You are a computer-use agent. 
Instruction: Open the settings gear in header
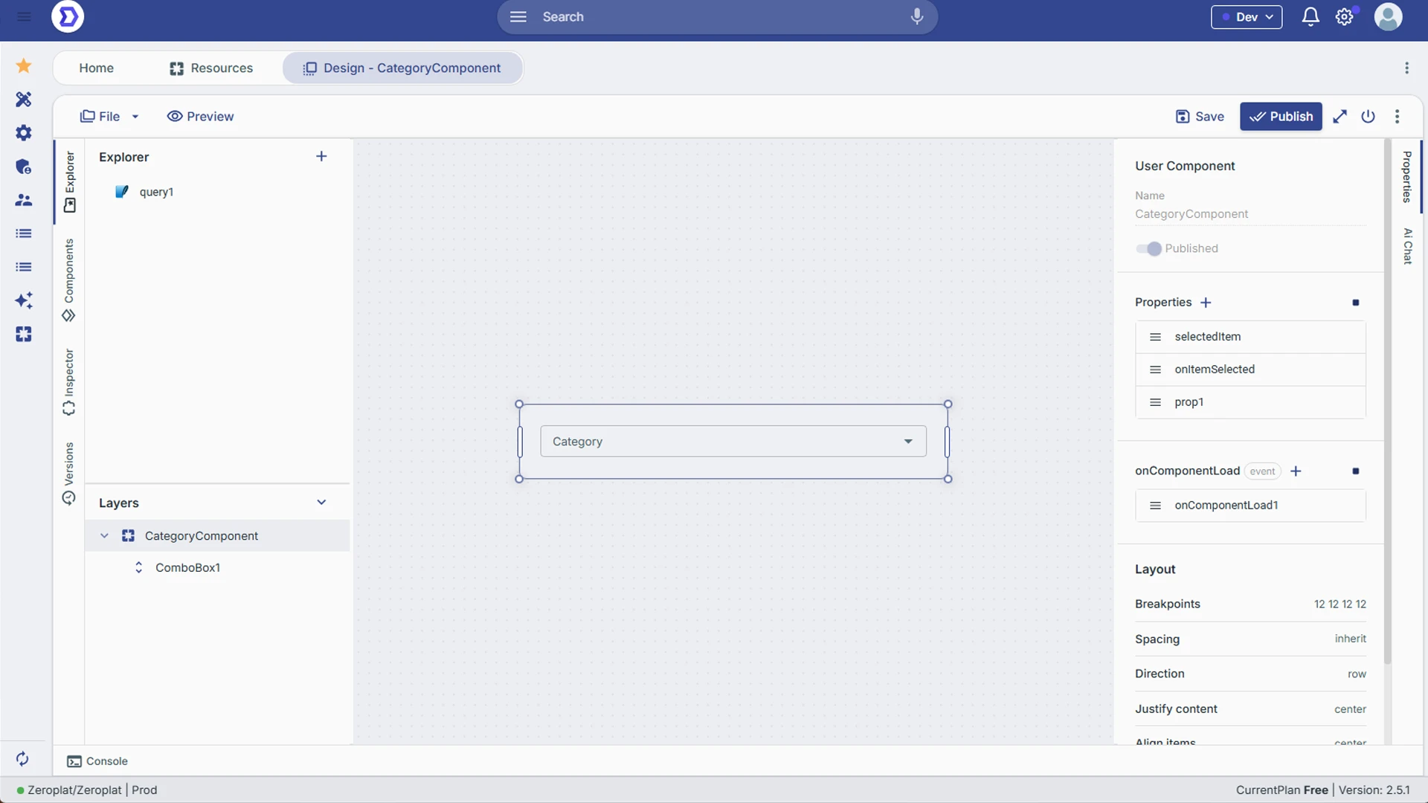point(1345,16)
